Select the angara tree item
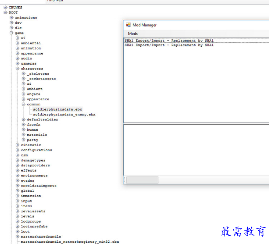This screenshot has height=244, width=269. pyautogui.click(x=34, y=94)
